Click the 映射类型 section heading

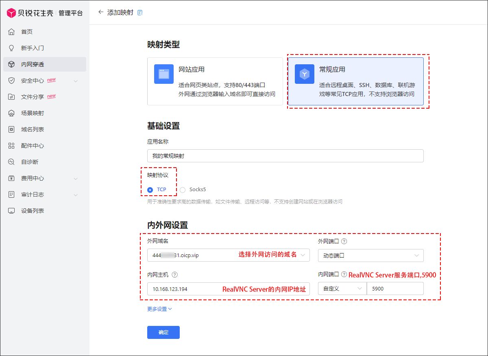pos(163,45)
